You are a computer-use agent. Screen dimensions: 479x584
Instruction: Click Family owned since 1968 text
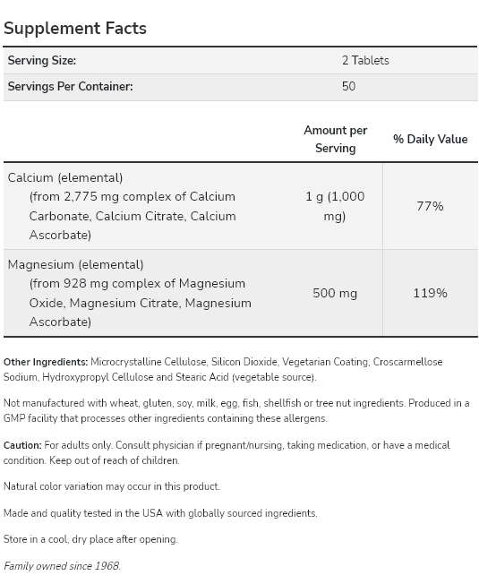coord(62,566)
